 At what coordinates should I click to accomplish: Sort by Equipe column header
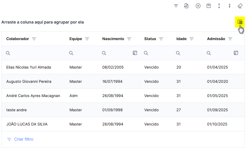(x=76, y=39)
